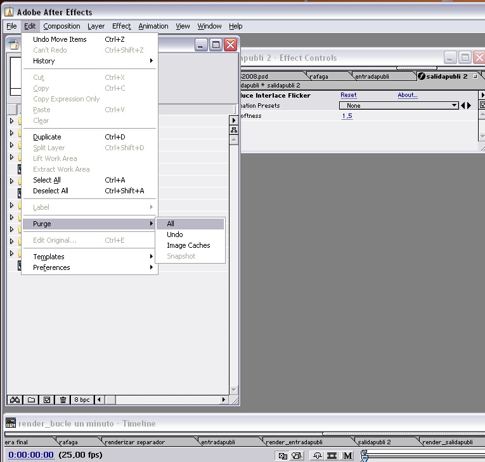Click the effect icon on salidapubli 2 tab
Viewport: 485px width, 462px height.
421,76
